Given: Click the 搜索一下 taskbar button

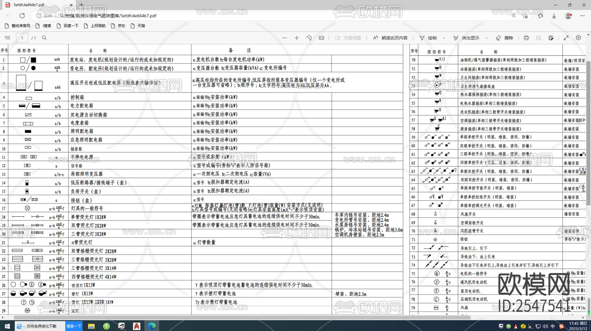Looking at the screenshot, I should point(74,326).
